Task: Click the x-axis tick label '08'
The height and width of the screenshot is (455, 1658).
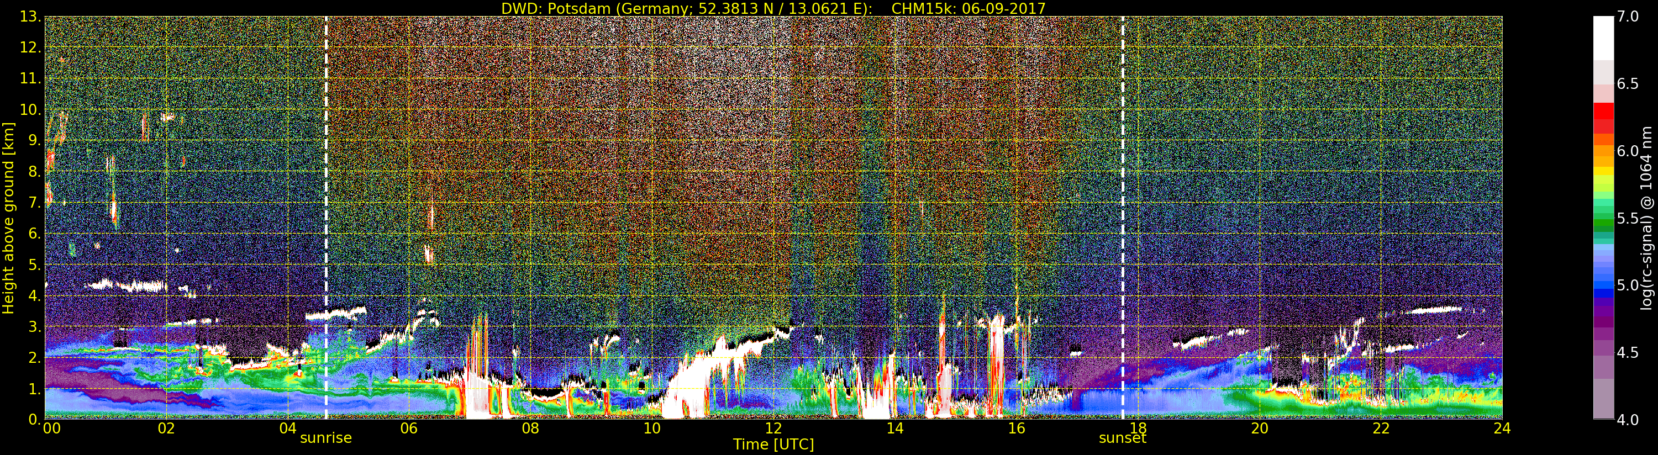Action: 530,428
